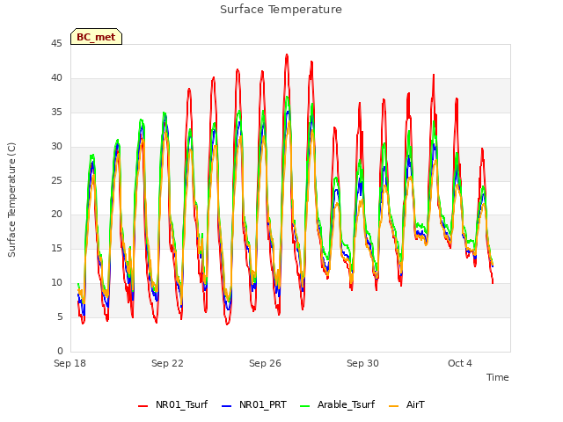The height and width of the screenshot is (422, 563).
Task: Click the Sep 30 x-axis label
Action: [x=362, y=363]
